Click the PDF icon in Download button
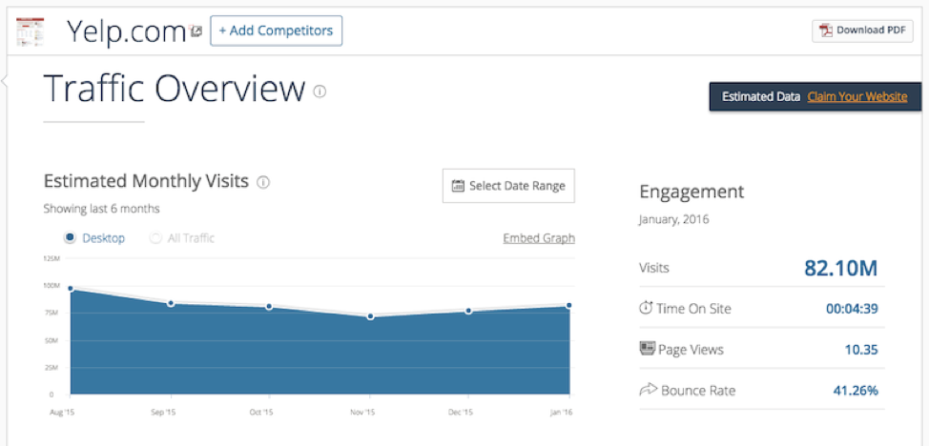This screenshot has height=446, width=929. [x=825, y=30]
